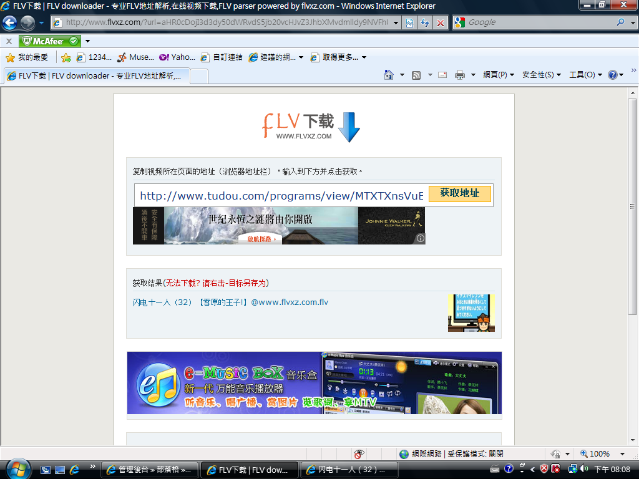Click the zoom level 100% button
The width and height of the screenshot is (639, 479).
pos(595,454)
